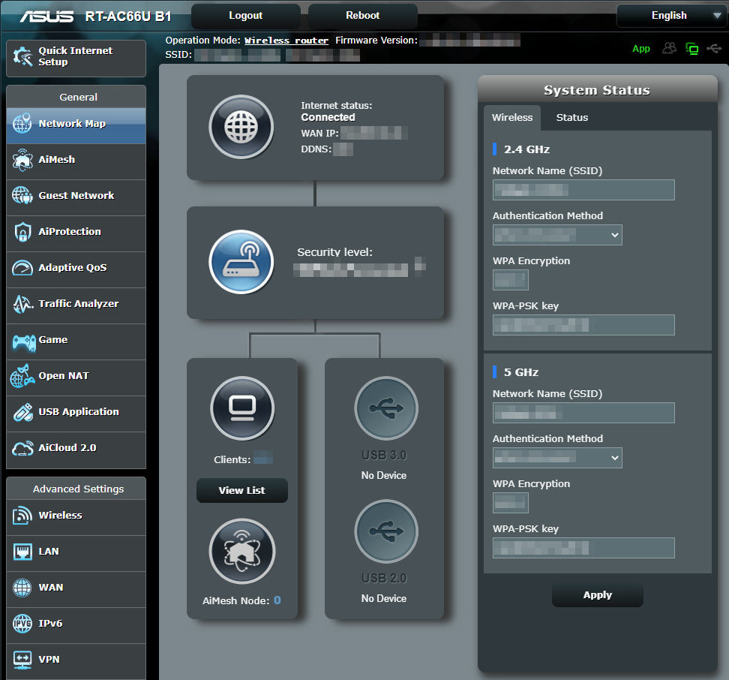Screen dimensions: 729x680
Task: Open the 2.4 GHz Authentication Method dropdown
Action: click(557, 235)
